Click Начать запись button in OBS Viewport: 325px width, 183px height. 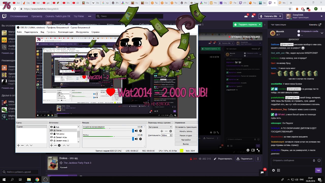(x=186, y=131)
